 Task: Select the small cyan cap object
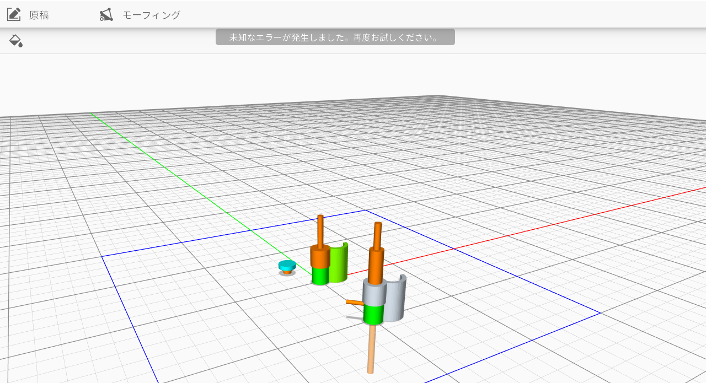(x=287, y=265)
